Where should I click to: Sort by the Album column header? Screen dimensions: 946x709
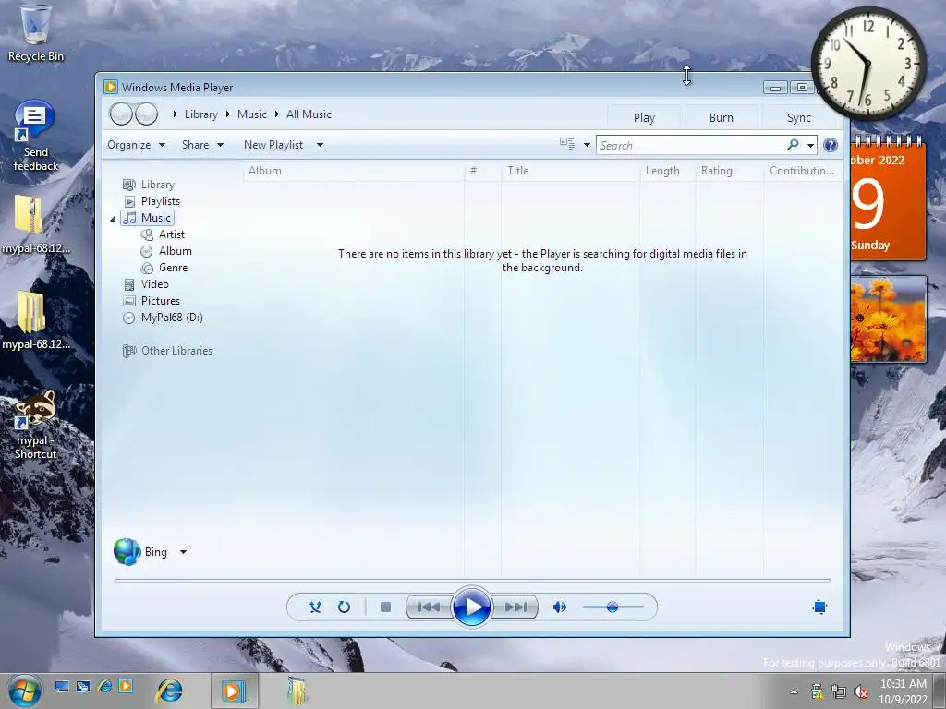tap(354, 171)
